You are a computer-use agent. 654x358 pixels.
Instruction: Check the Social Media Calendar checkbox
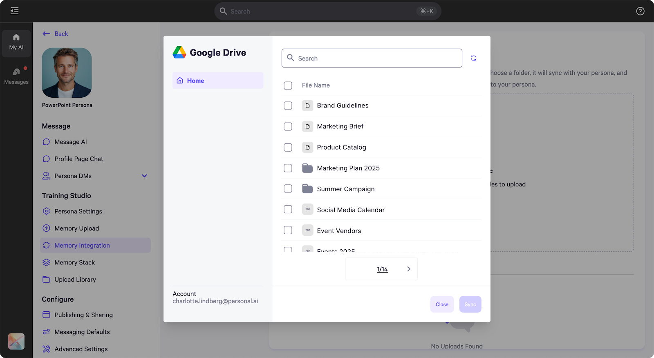pos(288,210)
